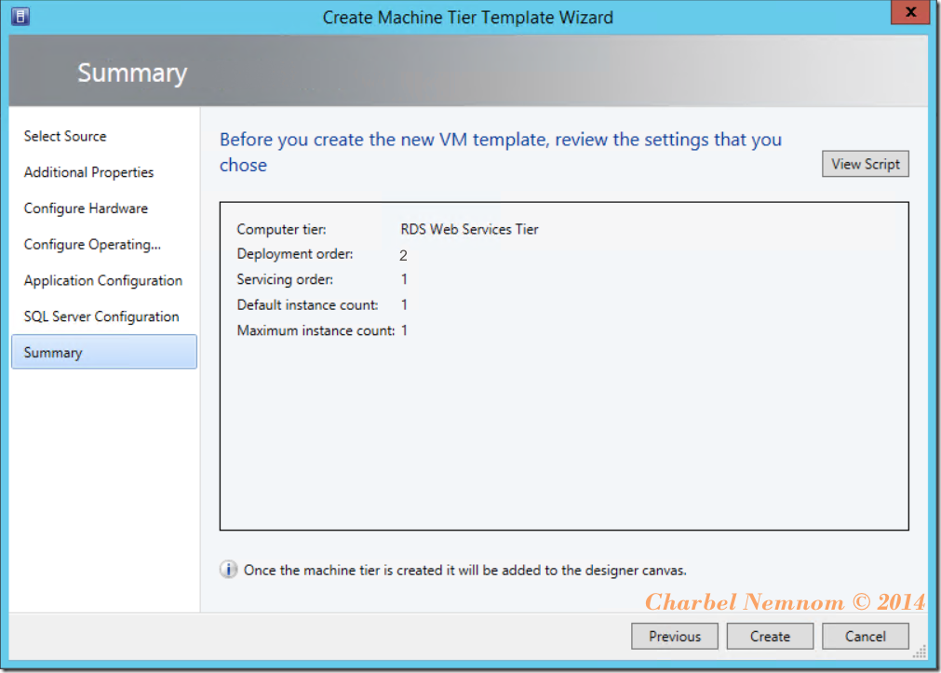Click the information icon beside the designer canvas note

[x=228, y=569]
